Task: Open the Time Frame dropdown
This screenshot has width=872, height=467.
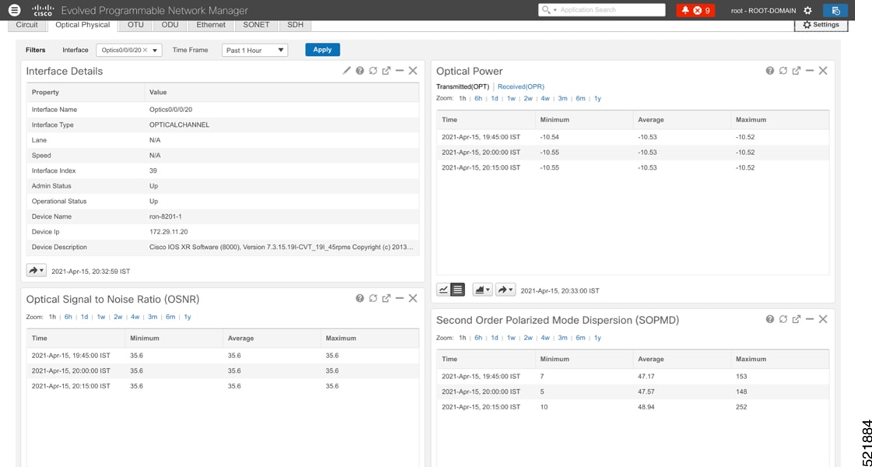Action: coord(254,50)
